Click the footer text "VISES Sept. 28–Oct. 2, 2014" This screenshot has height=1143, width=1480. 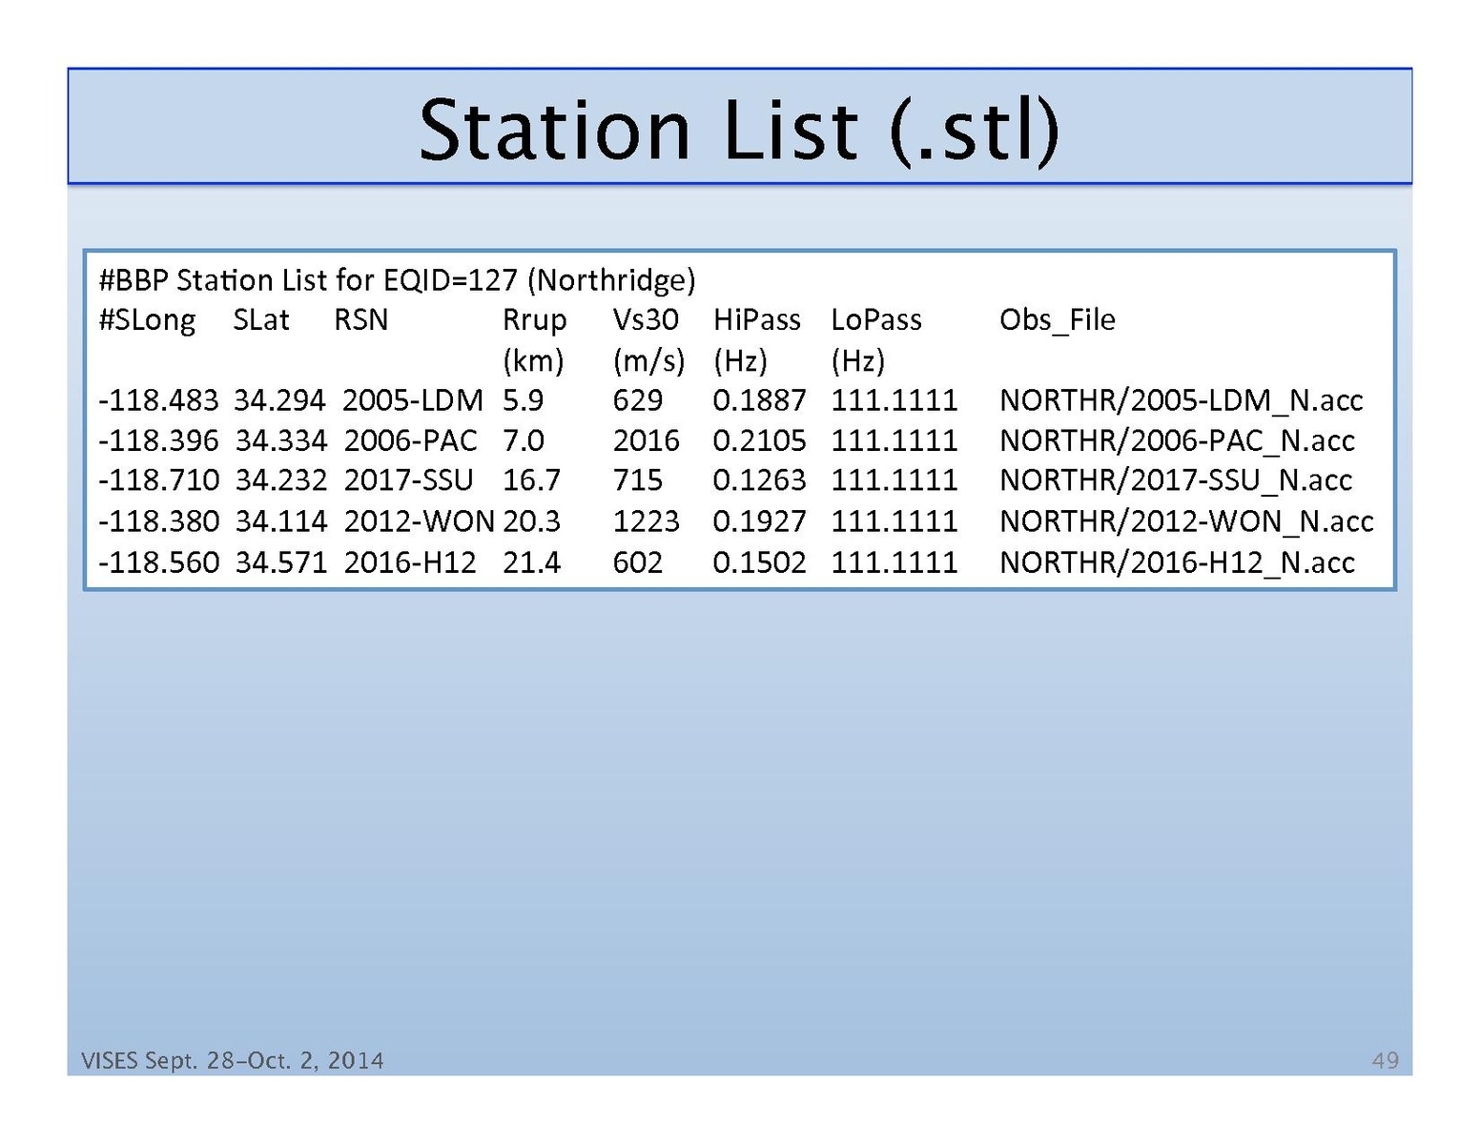[x=233, y=1060]
